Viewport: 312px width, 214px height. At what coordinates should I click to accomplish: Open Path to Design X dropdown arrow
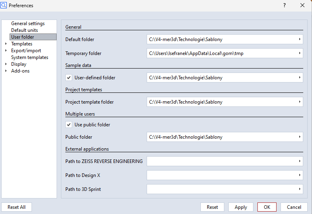pos(299,175)
